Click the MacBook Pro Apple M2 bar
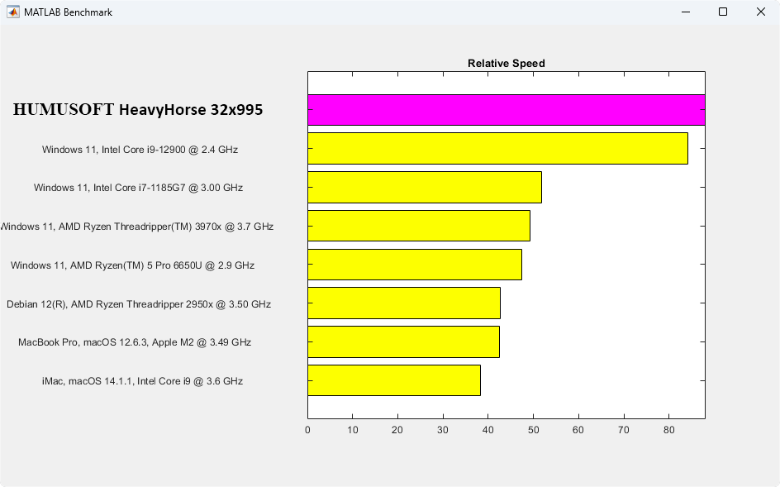780x487 pixels. coord(403,341)
